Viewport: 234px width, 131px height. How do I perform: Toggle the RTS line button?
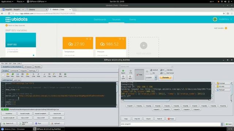[130, 78]
